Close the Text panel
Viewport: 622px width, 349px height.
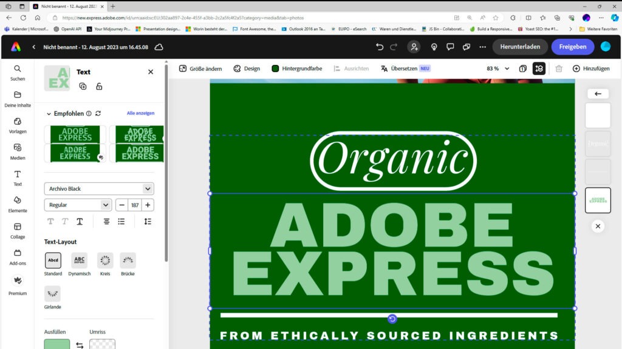tap(151, 72)
